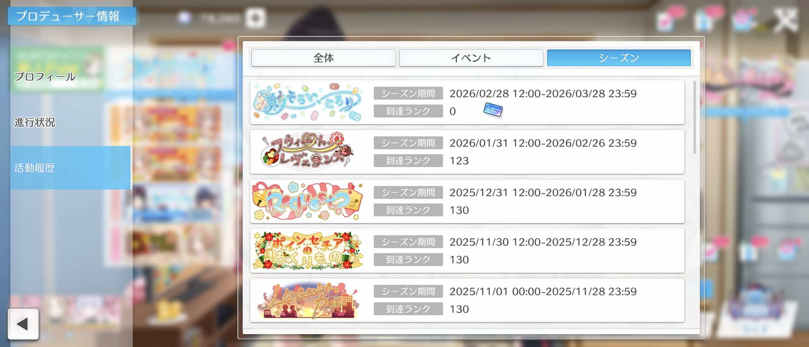Click the blurred crossed-tools icon at top right
Image resolution: width=809 pixels, height=347 pixels.
click(x=785, y=20)
